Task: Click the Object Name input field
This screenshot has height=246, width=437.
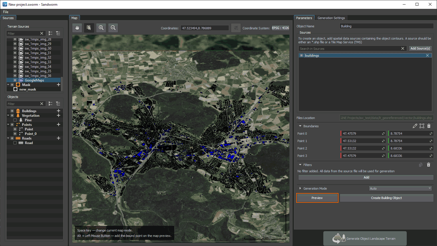Action: [386, 26]
